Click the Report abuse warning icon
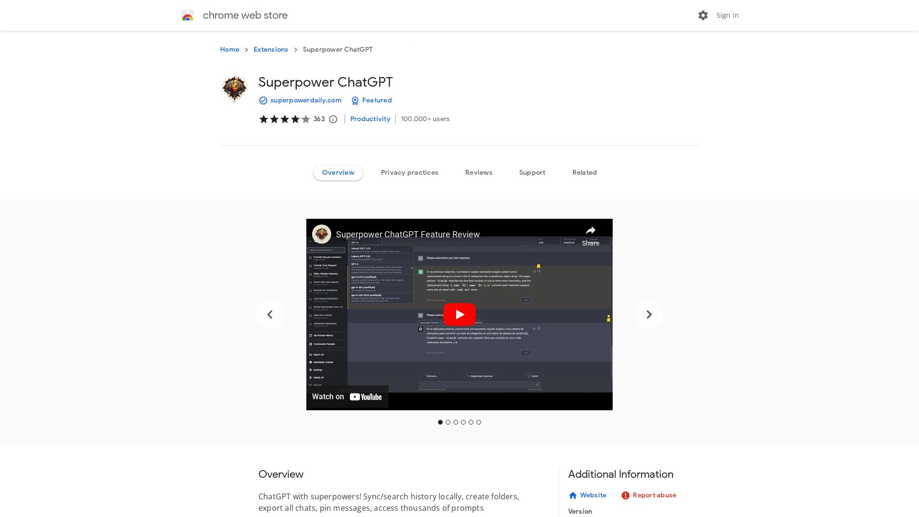Screen dimensions: 919x517 click(625, 495)
